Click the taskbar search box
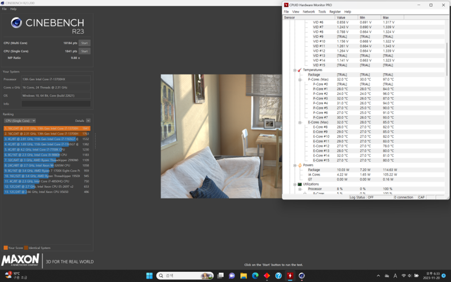Screen dimensions: 451x282 point(185,276)
